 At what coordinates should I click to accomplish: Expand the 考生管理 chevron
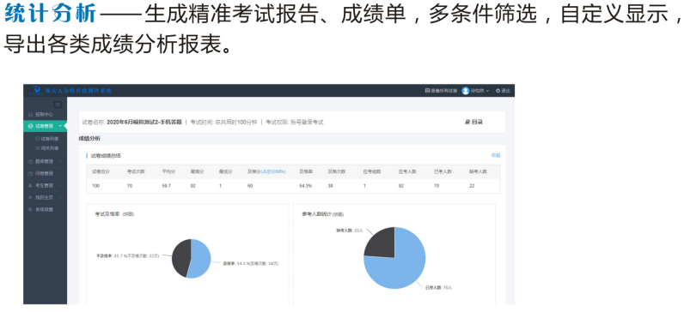60,186
